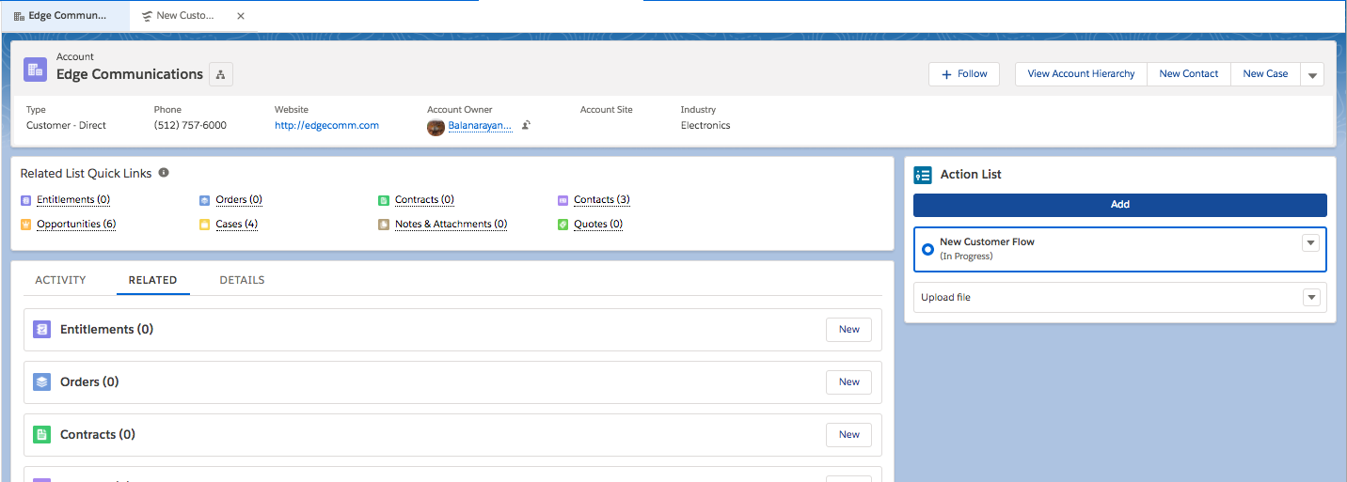Open the Activity tab

click(60, 280)
